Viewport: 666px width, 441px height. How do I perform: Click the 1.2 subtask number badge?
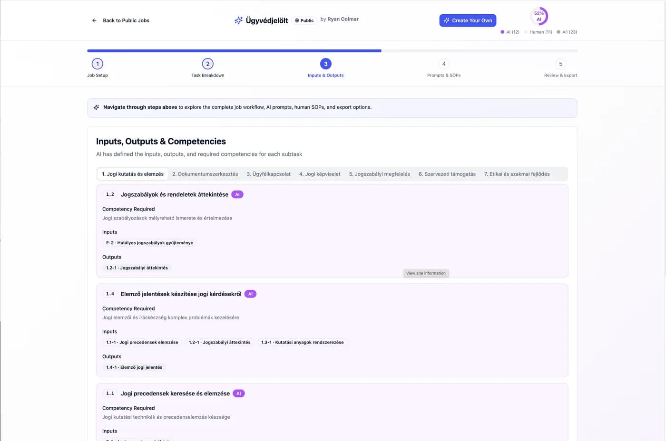tap(110, 194)
